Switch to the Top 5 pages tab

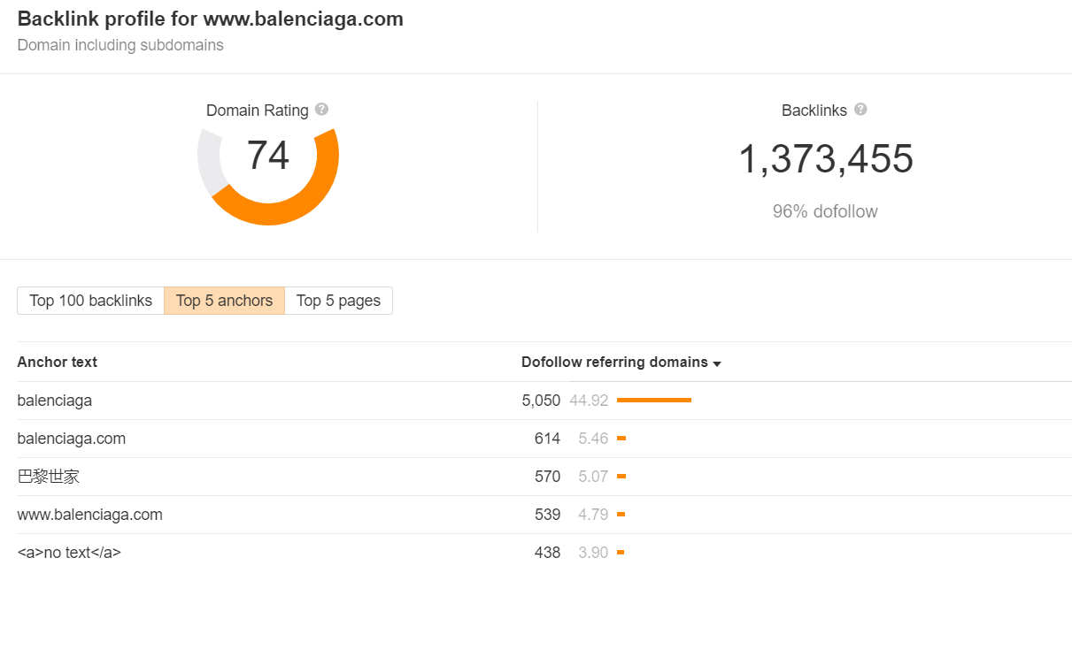coord(338,301)
